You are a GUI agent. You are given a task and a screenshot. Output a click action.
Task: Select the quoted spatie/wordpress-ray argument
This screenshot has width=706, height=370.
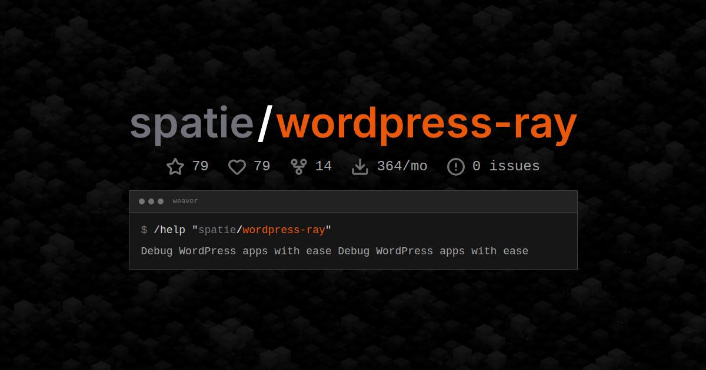point(263,230)
